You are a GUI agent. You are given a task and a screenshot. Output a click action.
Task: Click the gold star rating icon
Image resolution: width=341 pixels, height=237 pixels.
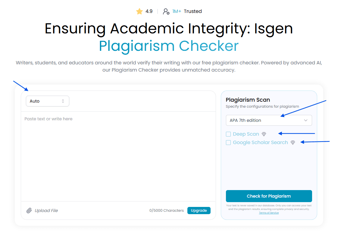139,11
